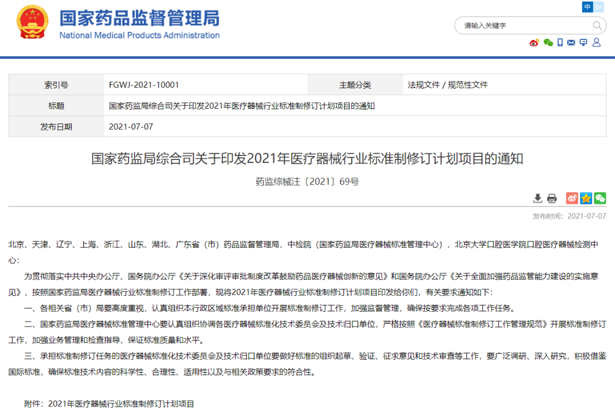Click the 索引号 label cell
The height and width of the screenshot is (412, 615).
(x=56, y=85)
